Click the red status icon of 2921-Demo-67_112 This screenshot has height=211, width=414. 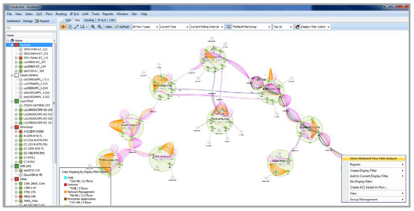click(x=21, y=58)
